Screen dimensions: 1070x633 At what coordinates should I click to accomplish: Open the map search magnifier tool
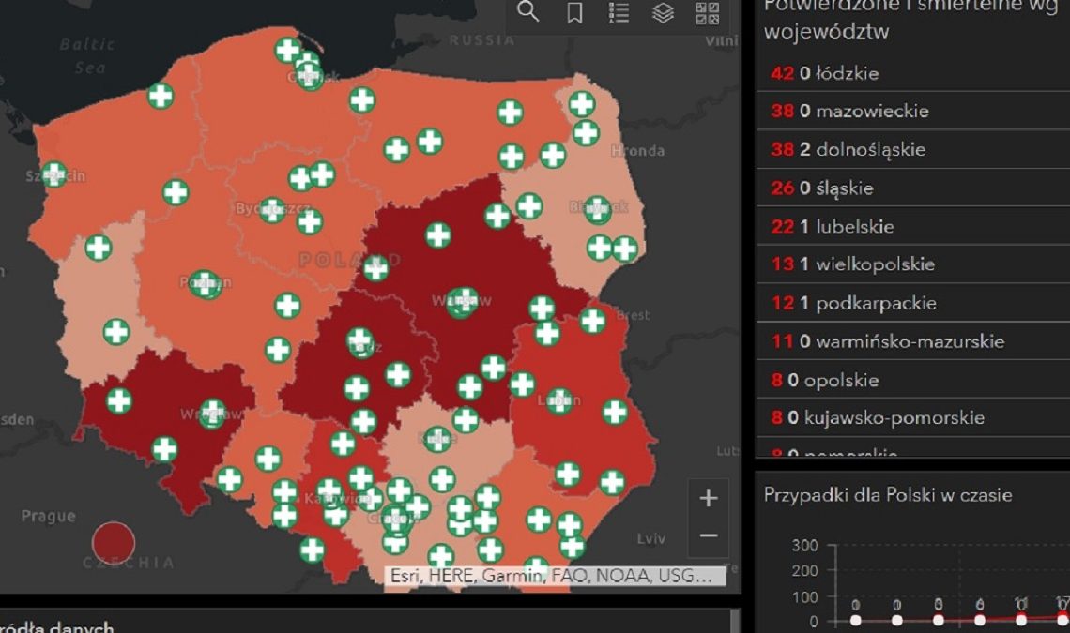[x=528, y=12]
